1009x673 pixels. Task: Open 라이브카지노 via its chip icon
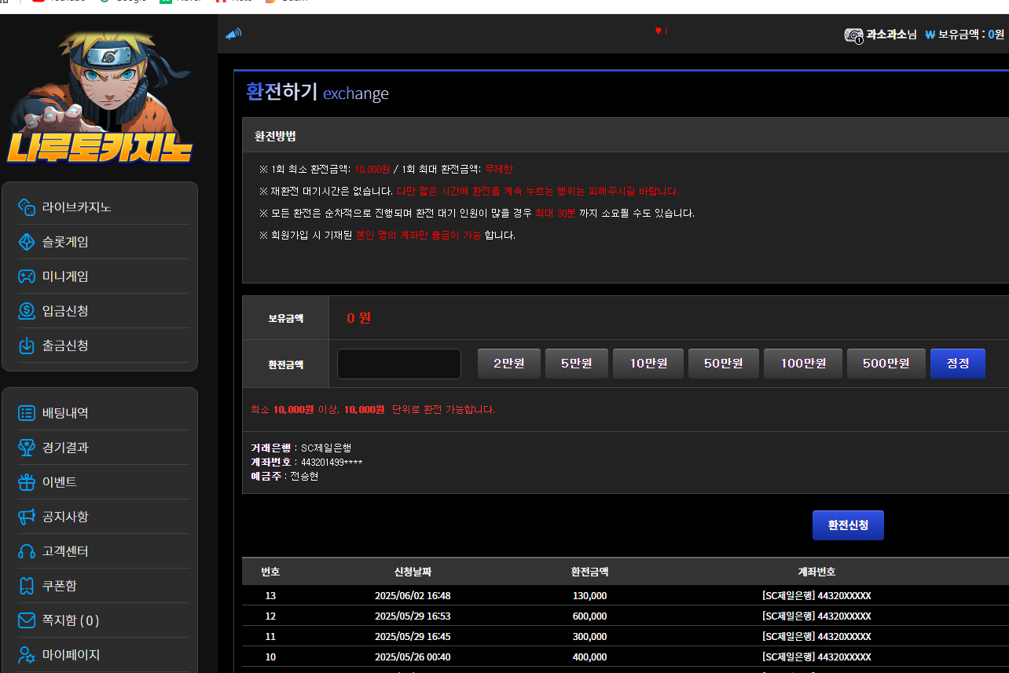point(27,207)
